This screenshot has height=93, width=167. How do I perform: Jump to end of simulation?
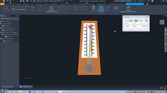pos(139,21)
